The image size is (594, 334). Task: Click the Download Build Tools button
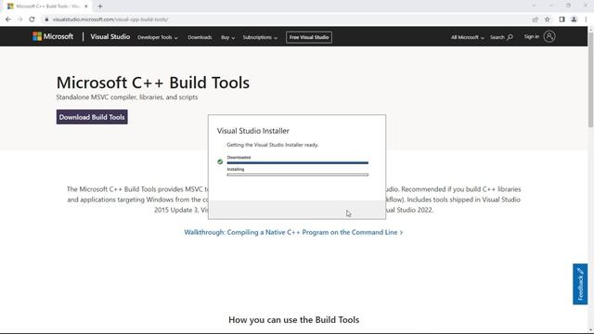coord(92,117)
